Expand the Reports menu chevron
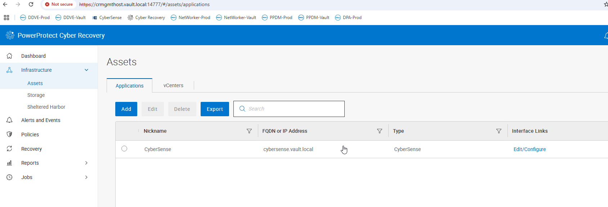 [x=86, y=163]
